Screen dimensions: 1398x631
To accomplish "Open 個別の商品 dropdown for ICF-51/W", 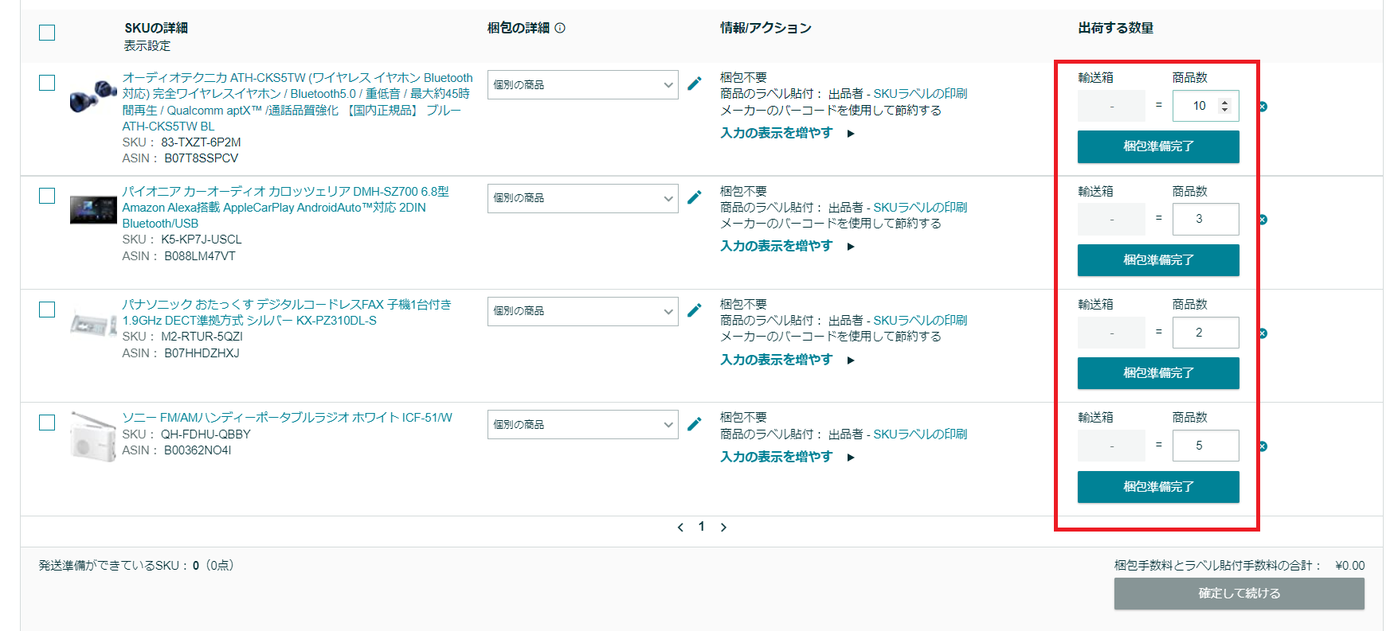I will click(x=583, y=425).
